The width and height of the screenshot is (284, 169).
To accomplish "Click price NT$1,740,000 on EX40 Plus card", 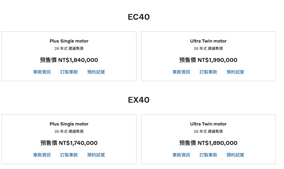I will click(69, 143).
